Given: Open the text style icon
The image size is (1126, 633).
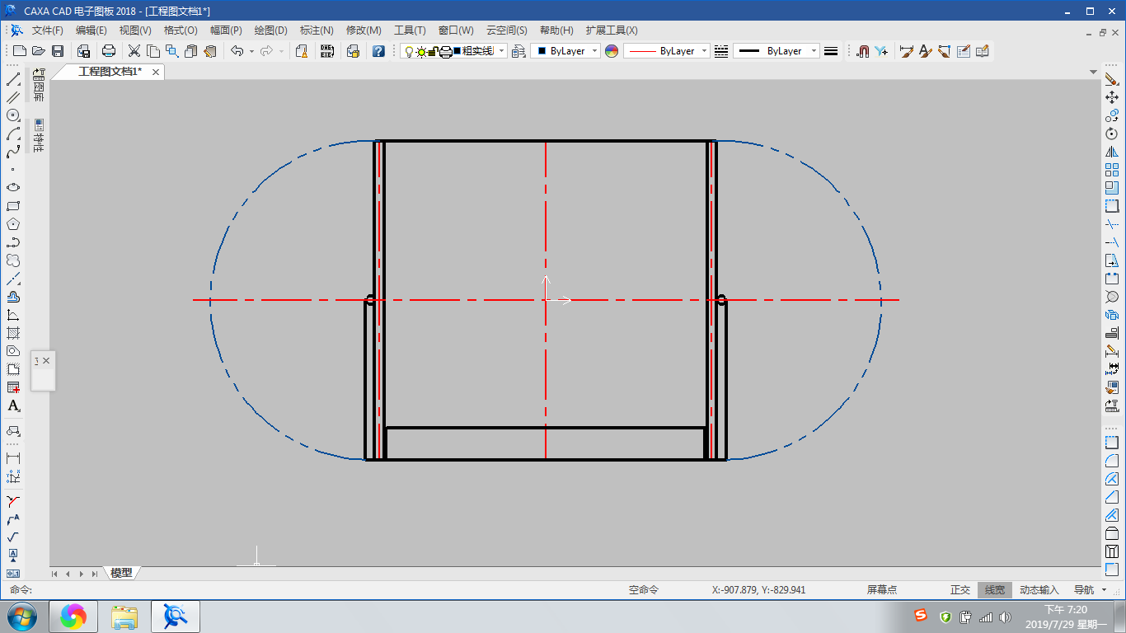Looking at the screenshot, I should 925,51.
